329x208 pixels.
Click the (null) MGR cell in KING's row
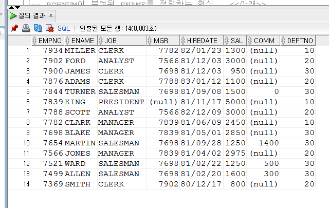click(x=163, y=102)
